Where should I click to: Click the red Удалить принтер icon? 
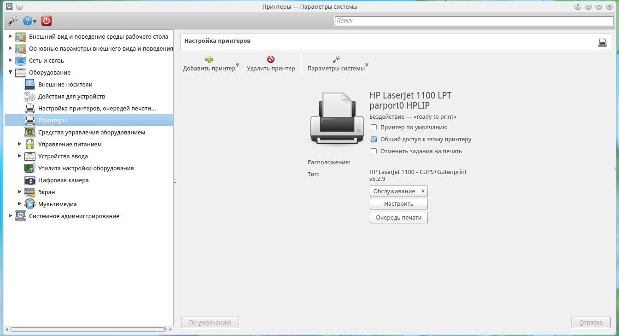coord(271,59)
